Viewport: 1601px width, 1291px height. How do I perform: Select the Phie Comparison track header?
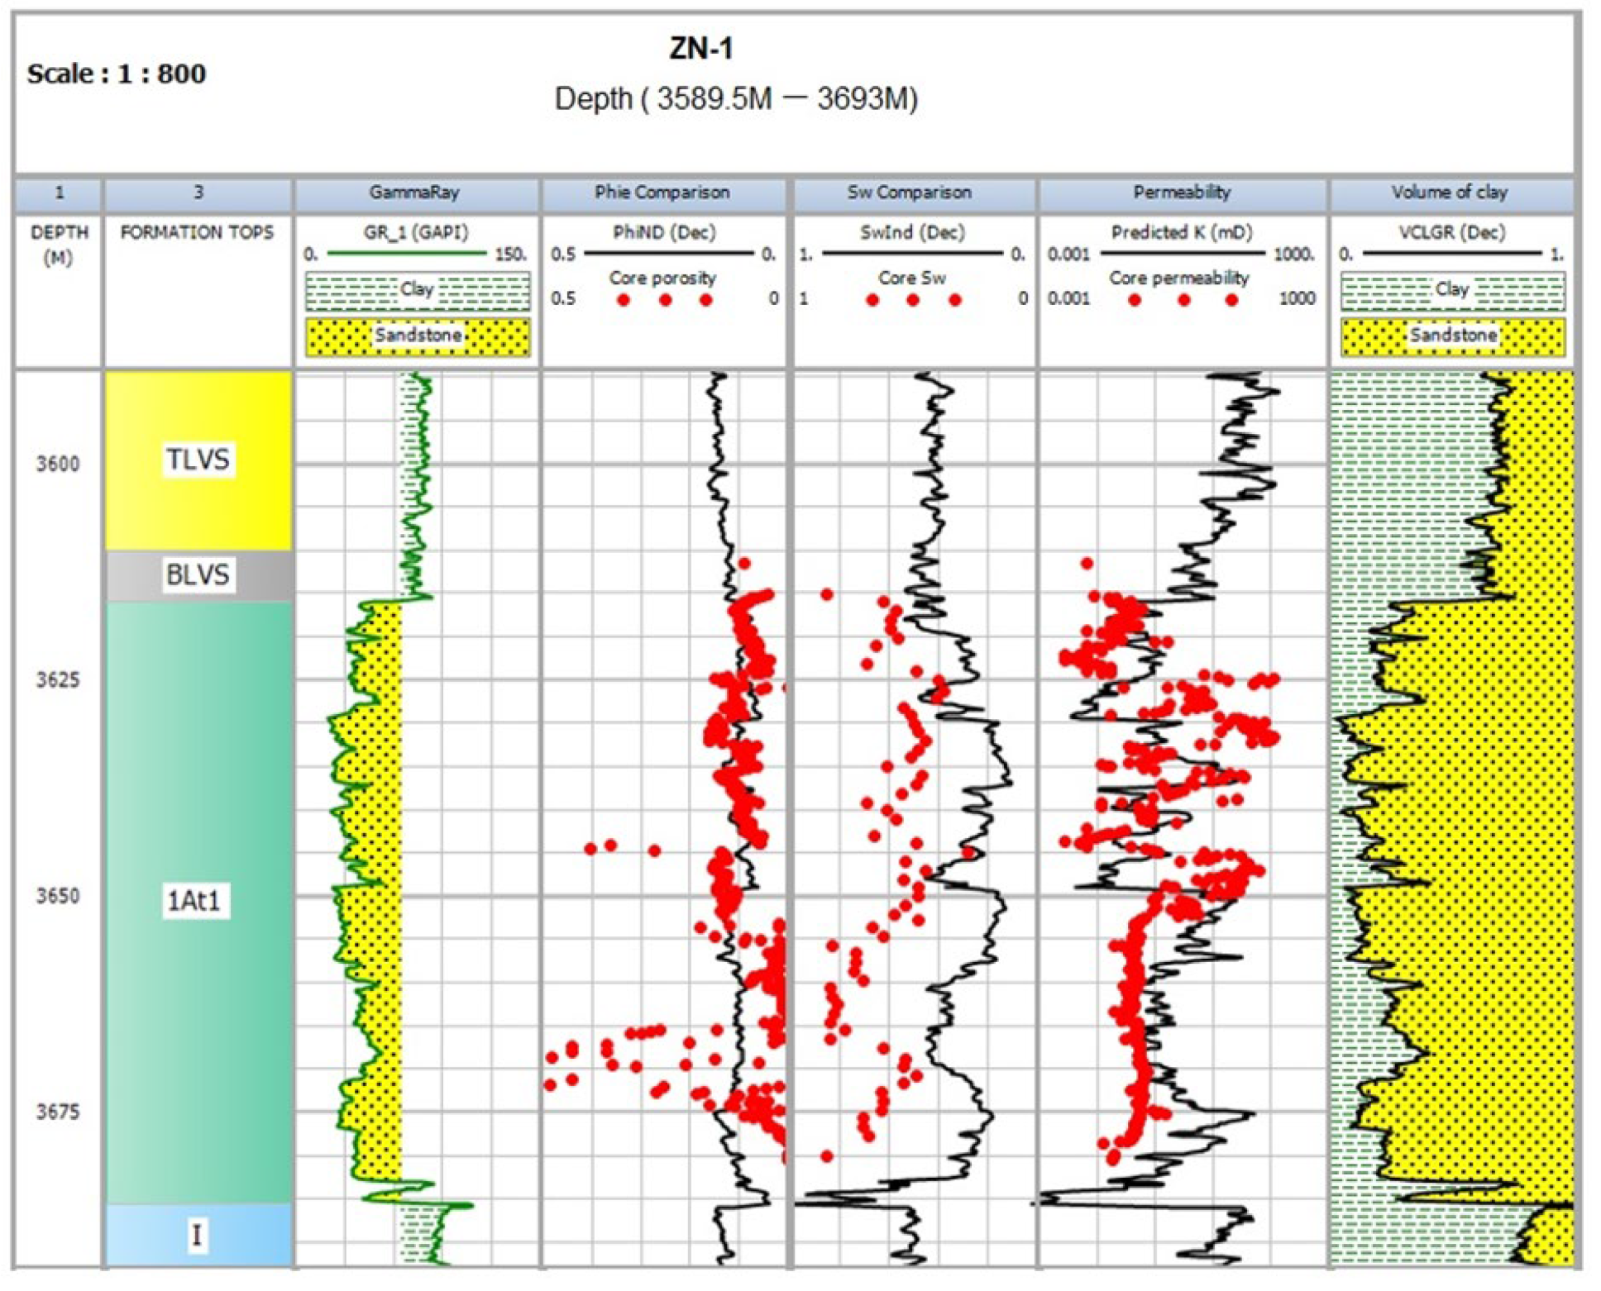point(662,193)
